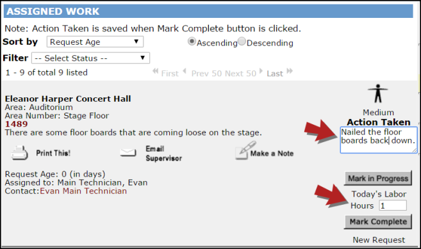Go to First page double-arrow icon
This screenshot has height=249, width=421.
pyautogui.click(x=156, y=72)
